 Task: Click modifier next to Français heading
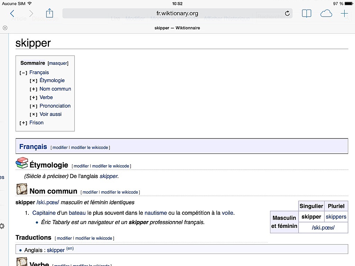tap(60, 148)
